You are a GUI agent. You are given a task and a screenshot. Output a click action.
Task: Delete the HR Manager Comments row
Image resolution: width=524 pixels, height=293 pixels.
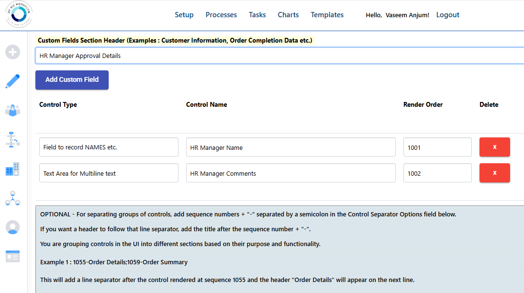click(495, 173)
